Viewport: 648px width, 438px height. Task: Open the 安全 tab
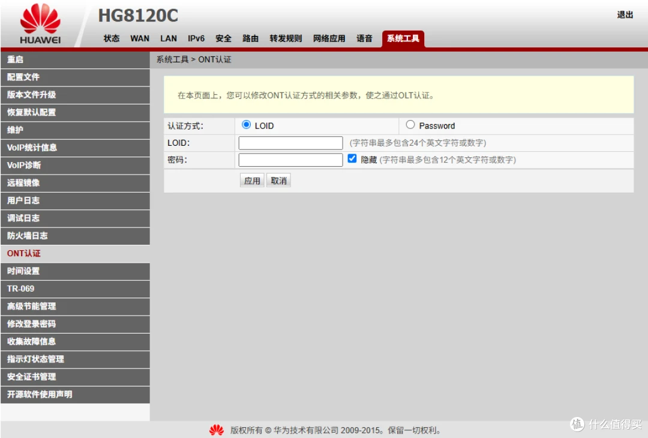pos(223,38)
